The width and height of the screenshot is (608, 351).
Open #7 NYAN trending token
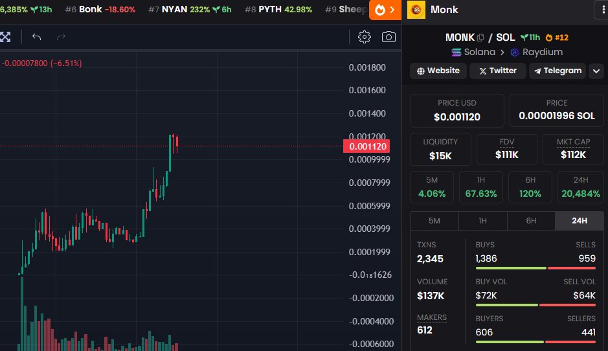(190, 9)
